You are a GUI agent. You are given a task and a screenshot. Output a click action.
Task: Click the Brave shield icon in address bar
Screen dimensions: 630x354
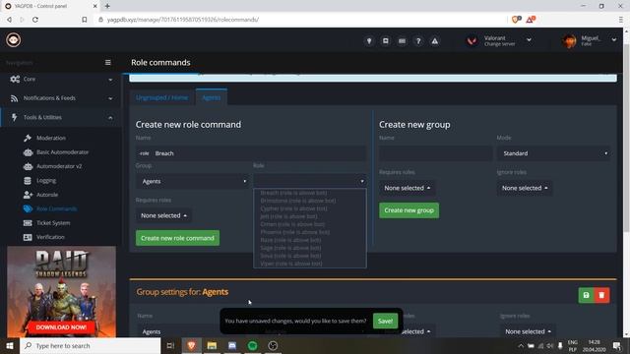[x=516, y=20]
